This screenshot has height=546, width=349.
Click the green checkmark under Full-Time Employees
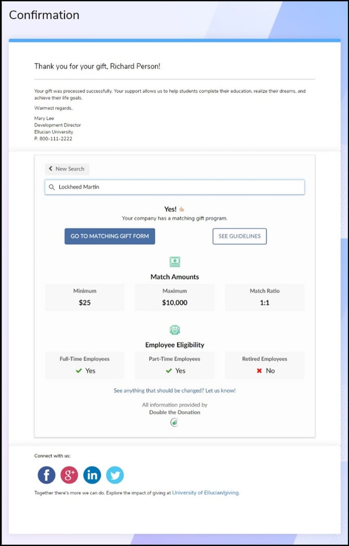(79, 371)
